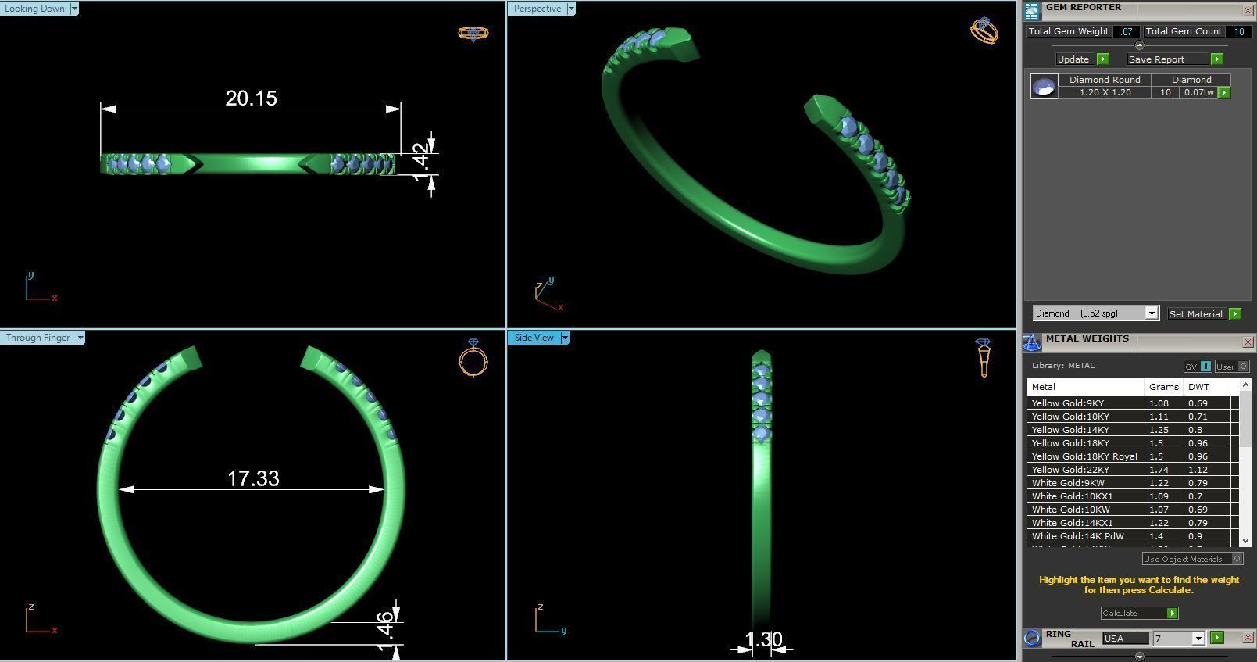
Task: Select the Side View viewport label
Action: (534, 338)
